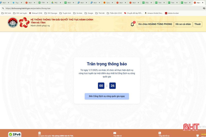Click the red star administrative service logo
This screenshot has height=137, width=206.
pos(24,23)
